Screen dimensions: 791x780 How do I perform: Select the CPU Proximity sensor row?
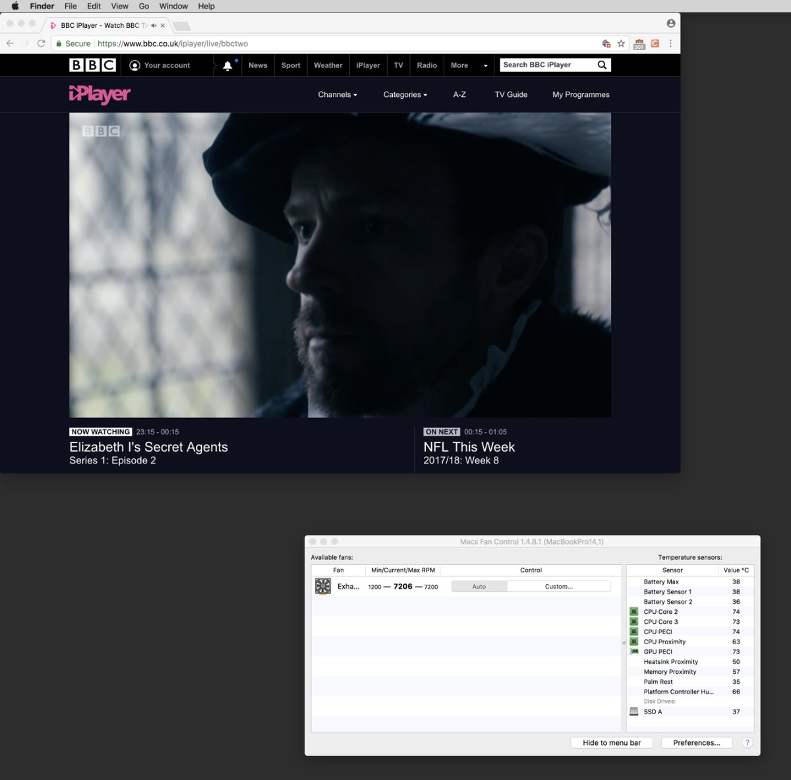(689, 642)
